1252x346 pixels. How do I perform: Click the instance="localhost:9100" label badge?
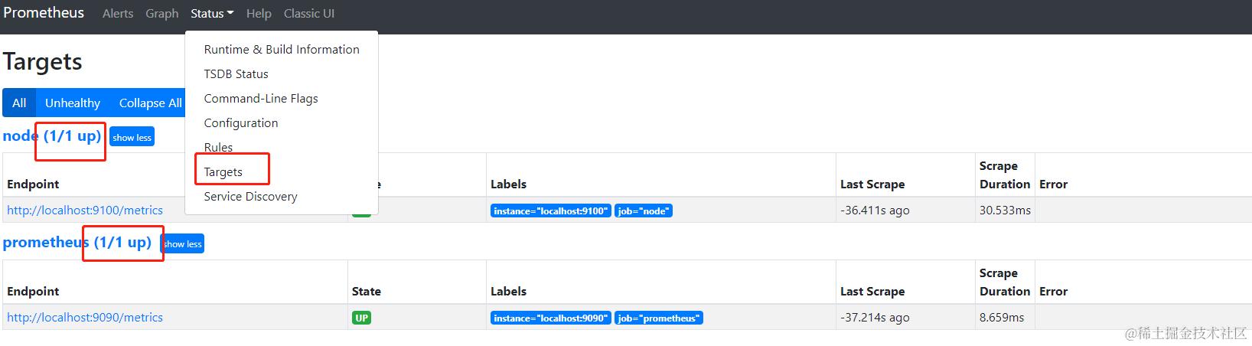coord(550,211)
